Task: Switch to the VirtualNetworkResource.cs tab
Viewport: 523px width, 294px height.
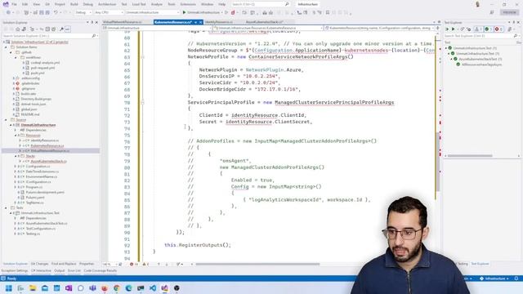Action: 122,22
